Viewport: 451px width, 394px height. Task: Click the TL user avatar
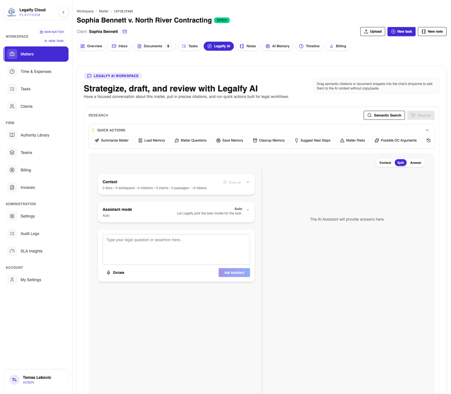14,380
